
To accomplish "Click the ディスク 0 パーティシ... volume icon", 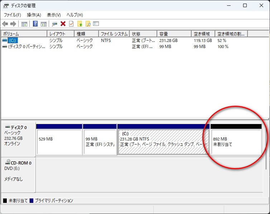I will (x=5, y=46).
